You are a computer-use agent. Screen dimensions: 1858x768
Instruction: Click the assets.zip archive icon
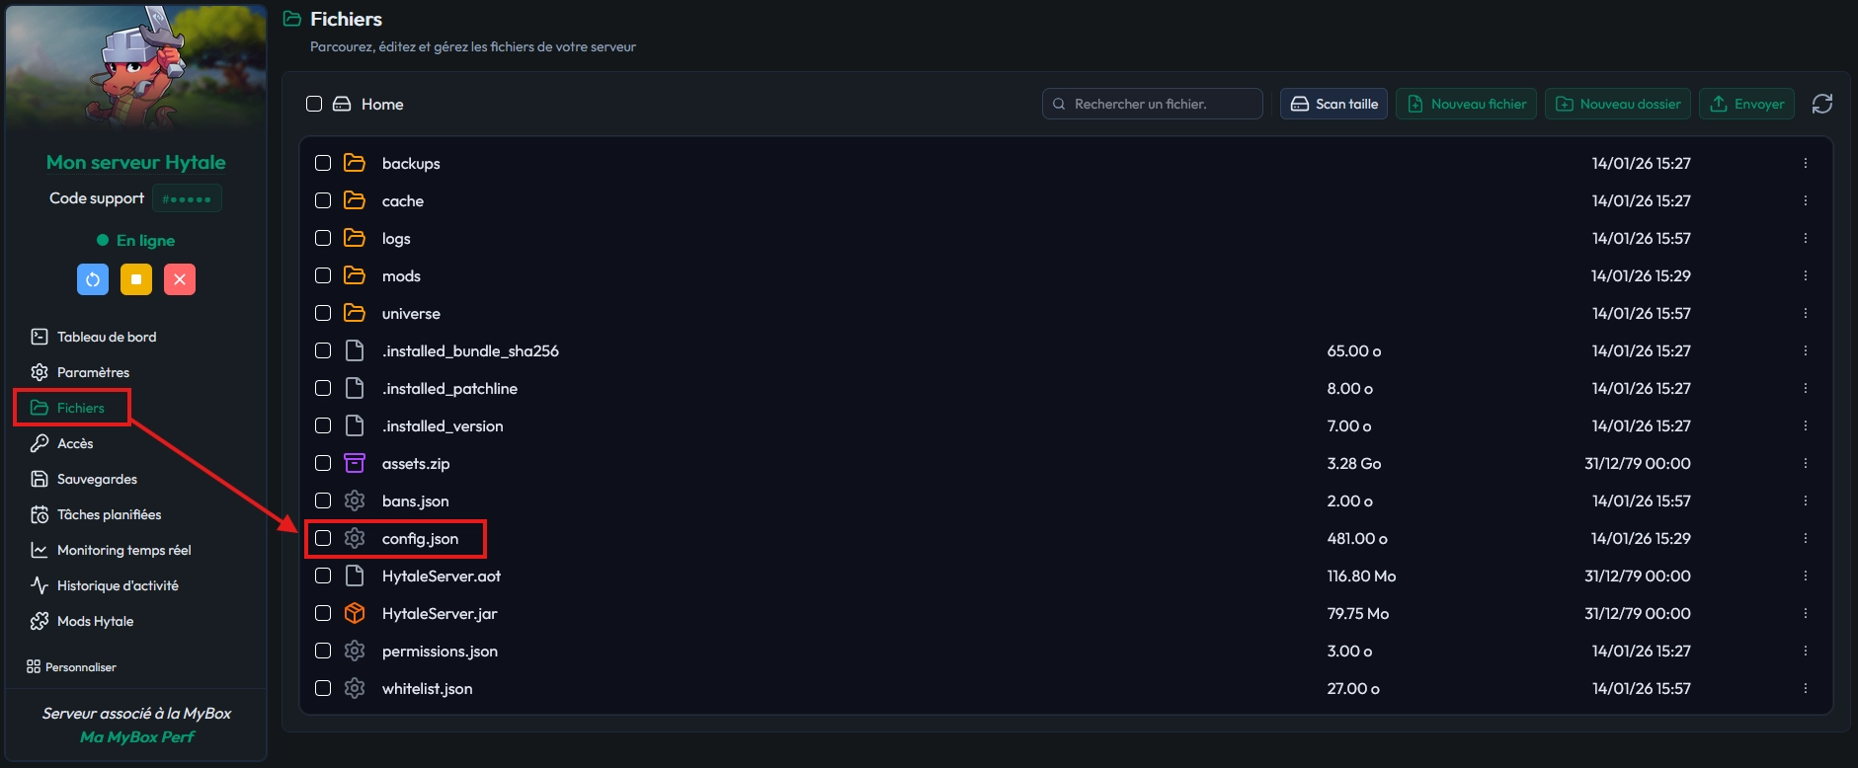(355, 463)
